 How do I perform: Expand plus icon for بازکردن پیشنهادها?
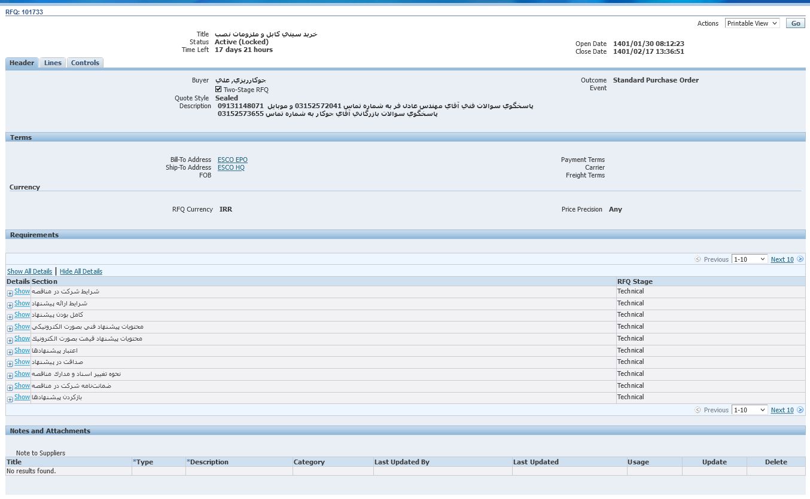point(10,399)
